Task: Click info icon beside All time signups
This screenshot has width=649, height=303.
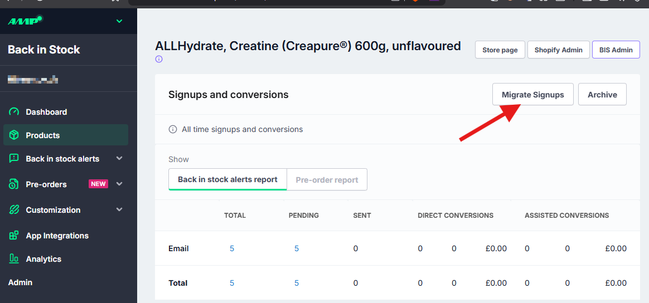Action: 173,129
